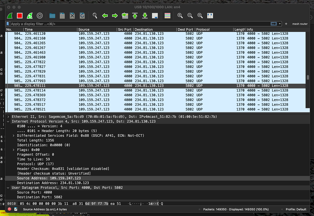Click the packet list vertical scrollbar thumb
Image resolution: width=314 pixels, height=216 pixels.
coord(308,78)
